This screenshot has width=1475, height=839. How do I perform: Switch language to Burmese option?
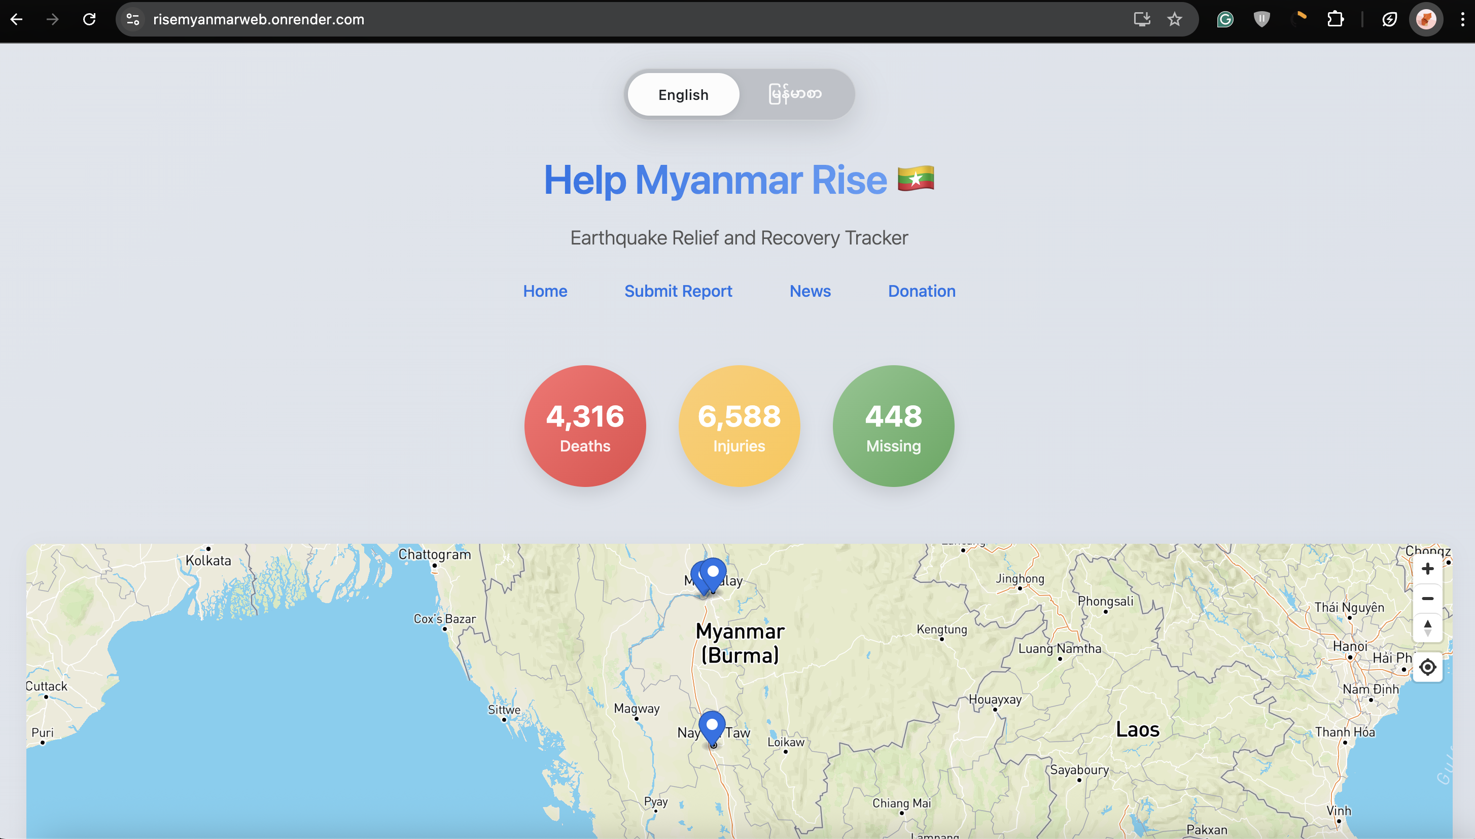pyautogui.click(x=795, y=94)
